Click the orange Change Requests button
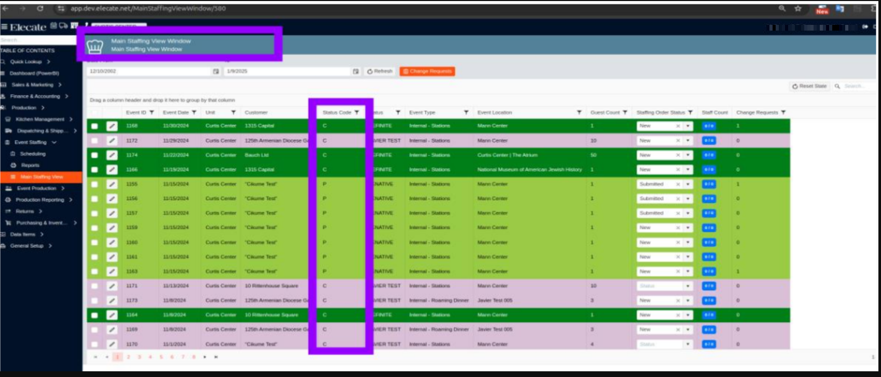Image resolution: width=881 pixels, height=377 pixels. 427,72
